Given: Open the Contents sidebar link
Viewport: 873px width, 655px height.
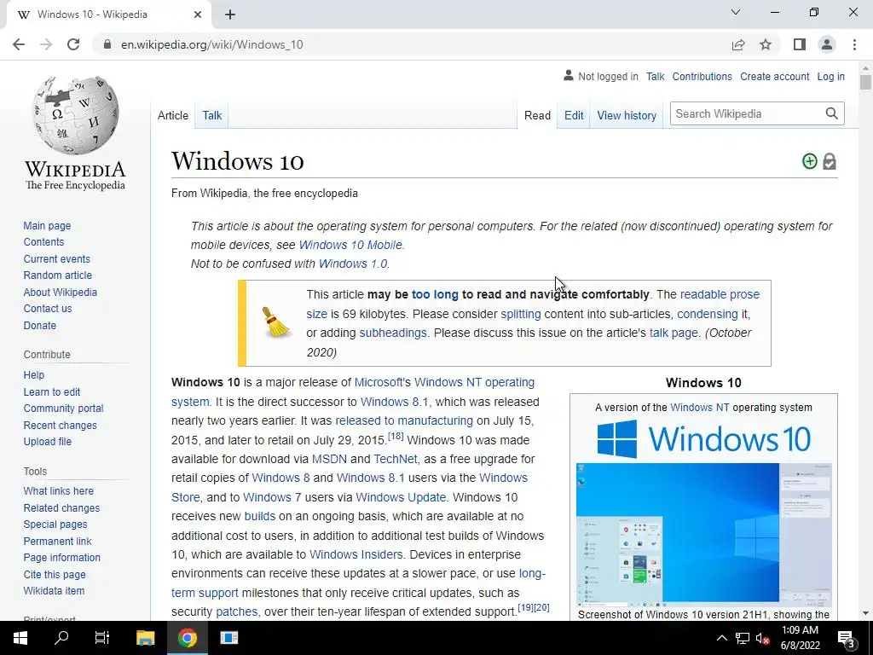Looking at the screenshot, I should click(x=44, y=241).
